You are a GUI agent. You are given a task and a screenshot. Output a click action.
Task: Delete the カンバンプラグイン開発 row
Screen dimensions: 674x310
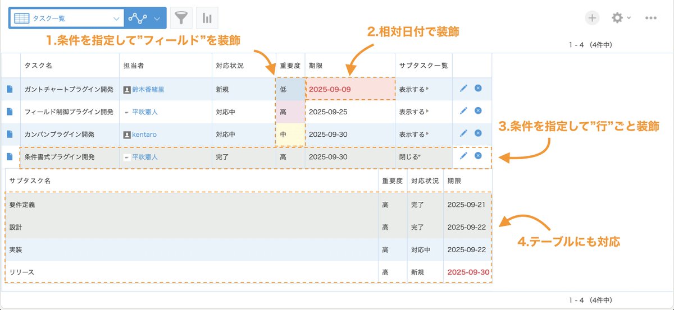coord(478,133)
